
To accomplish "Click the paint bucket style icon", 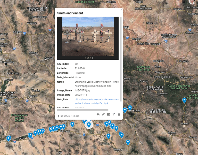I will click(x=98, y=114).
